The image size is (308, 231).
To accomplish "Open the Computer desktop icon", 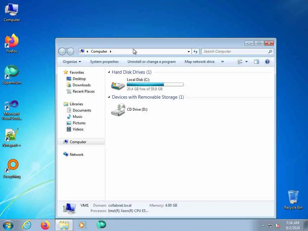I will coord(12,12).
